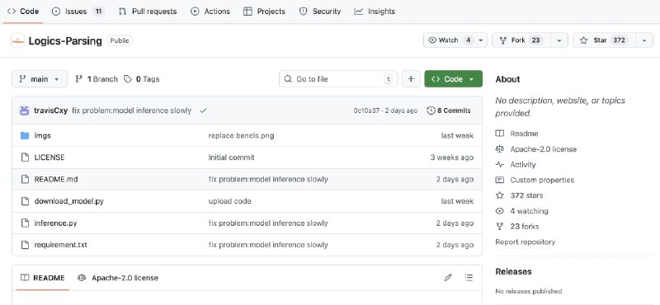Click the imgs folder icon
The image size is (660, 305).
pos(25,135)
